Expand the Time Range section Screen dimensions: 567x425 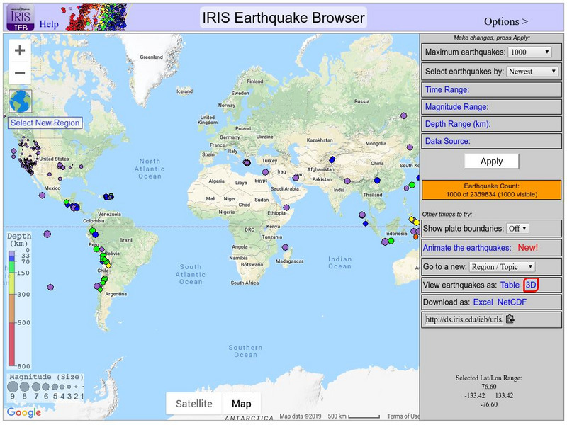447,90
